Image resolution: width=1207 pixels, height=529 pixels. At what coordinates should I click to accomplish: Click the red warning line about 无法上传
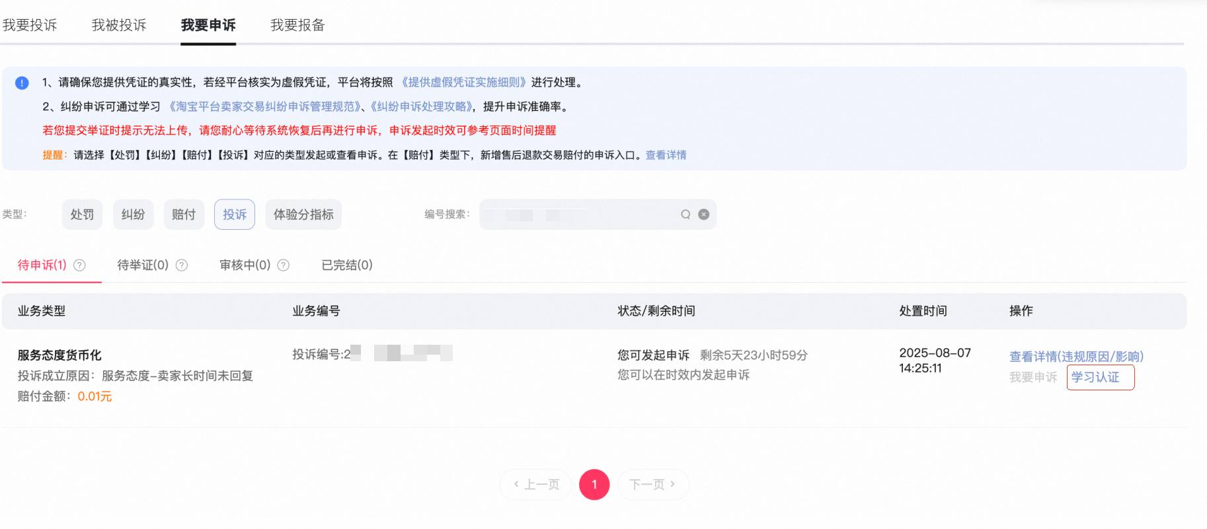tap(299, 131)
